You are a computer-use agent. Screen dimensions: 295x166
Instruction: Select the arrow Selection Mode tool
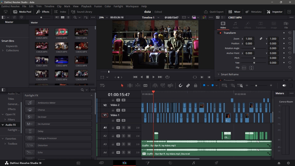click(x=122, y=85)
